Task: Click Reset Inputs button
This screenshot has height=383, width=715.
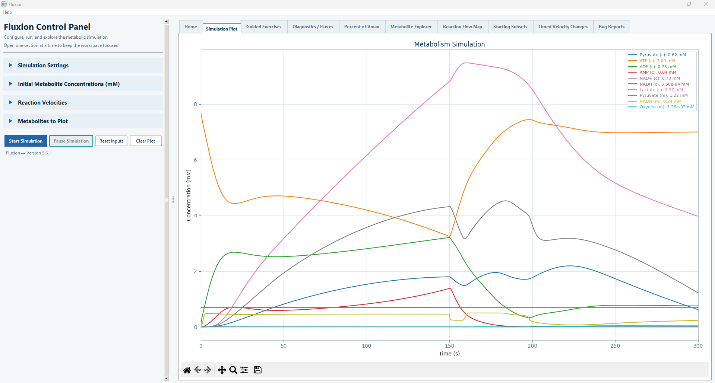Action: click(x=111, y=141)
